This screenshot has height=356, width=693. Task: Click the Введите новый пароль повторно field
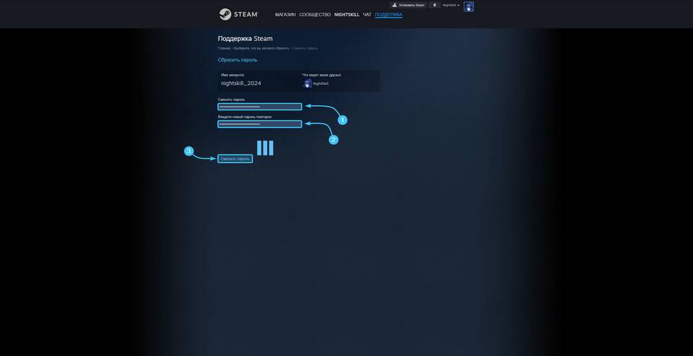pyautogui.click(x=259, y=125)
